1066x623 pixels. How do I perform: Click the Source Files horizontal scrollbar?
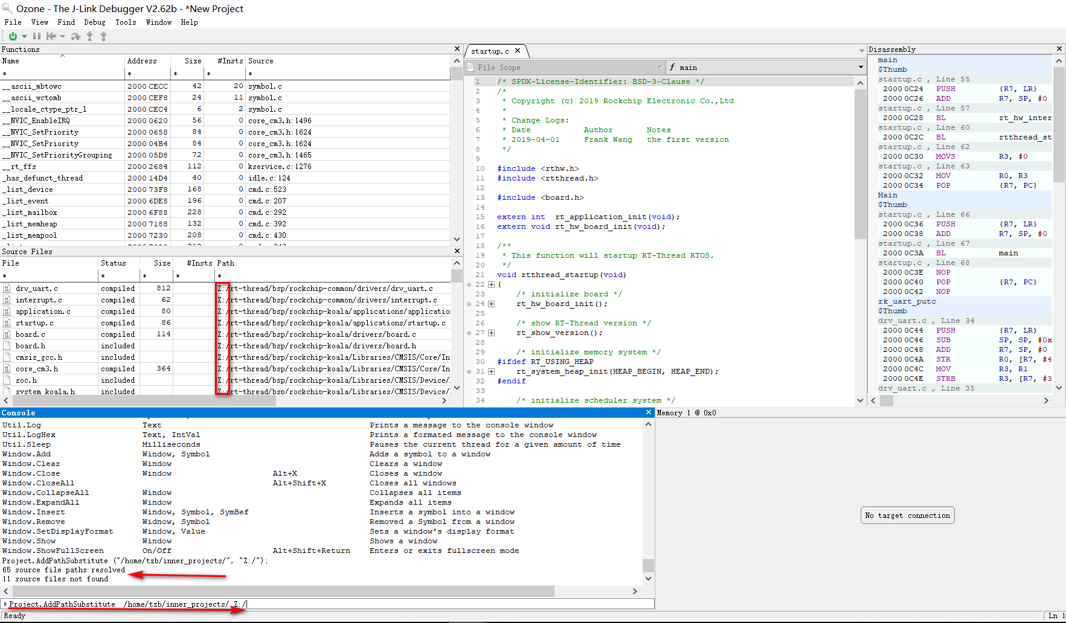(225, 400)
